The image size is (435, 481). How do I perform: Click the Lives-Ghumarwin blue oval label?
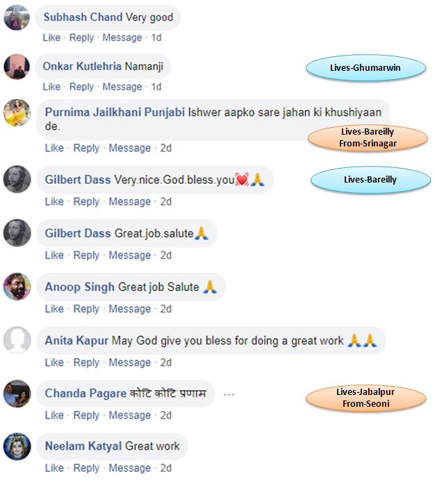pos(366,68)
